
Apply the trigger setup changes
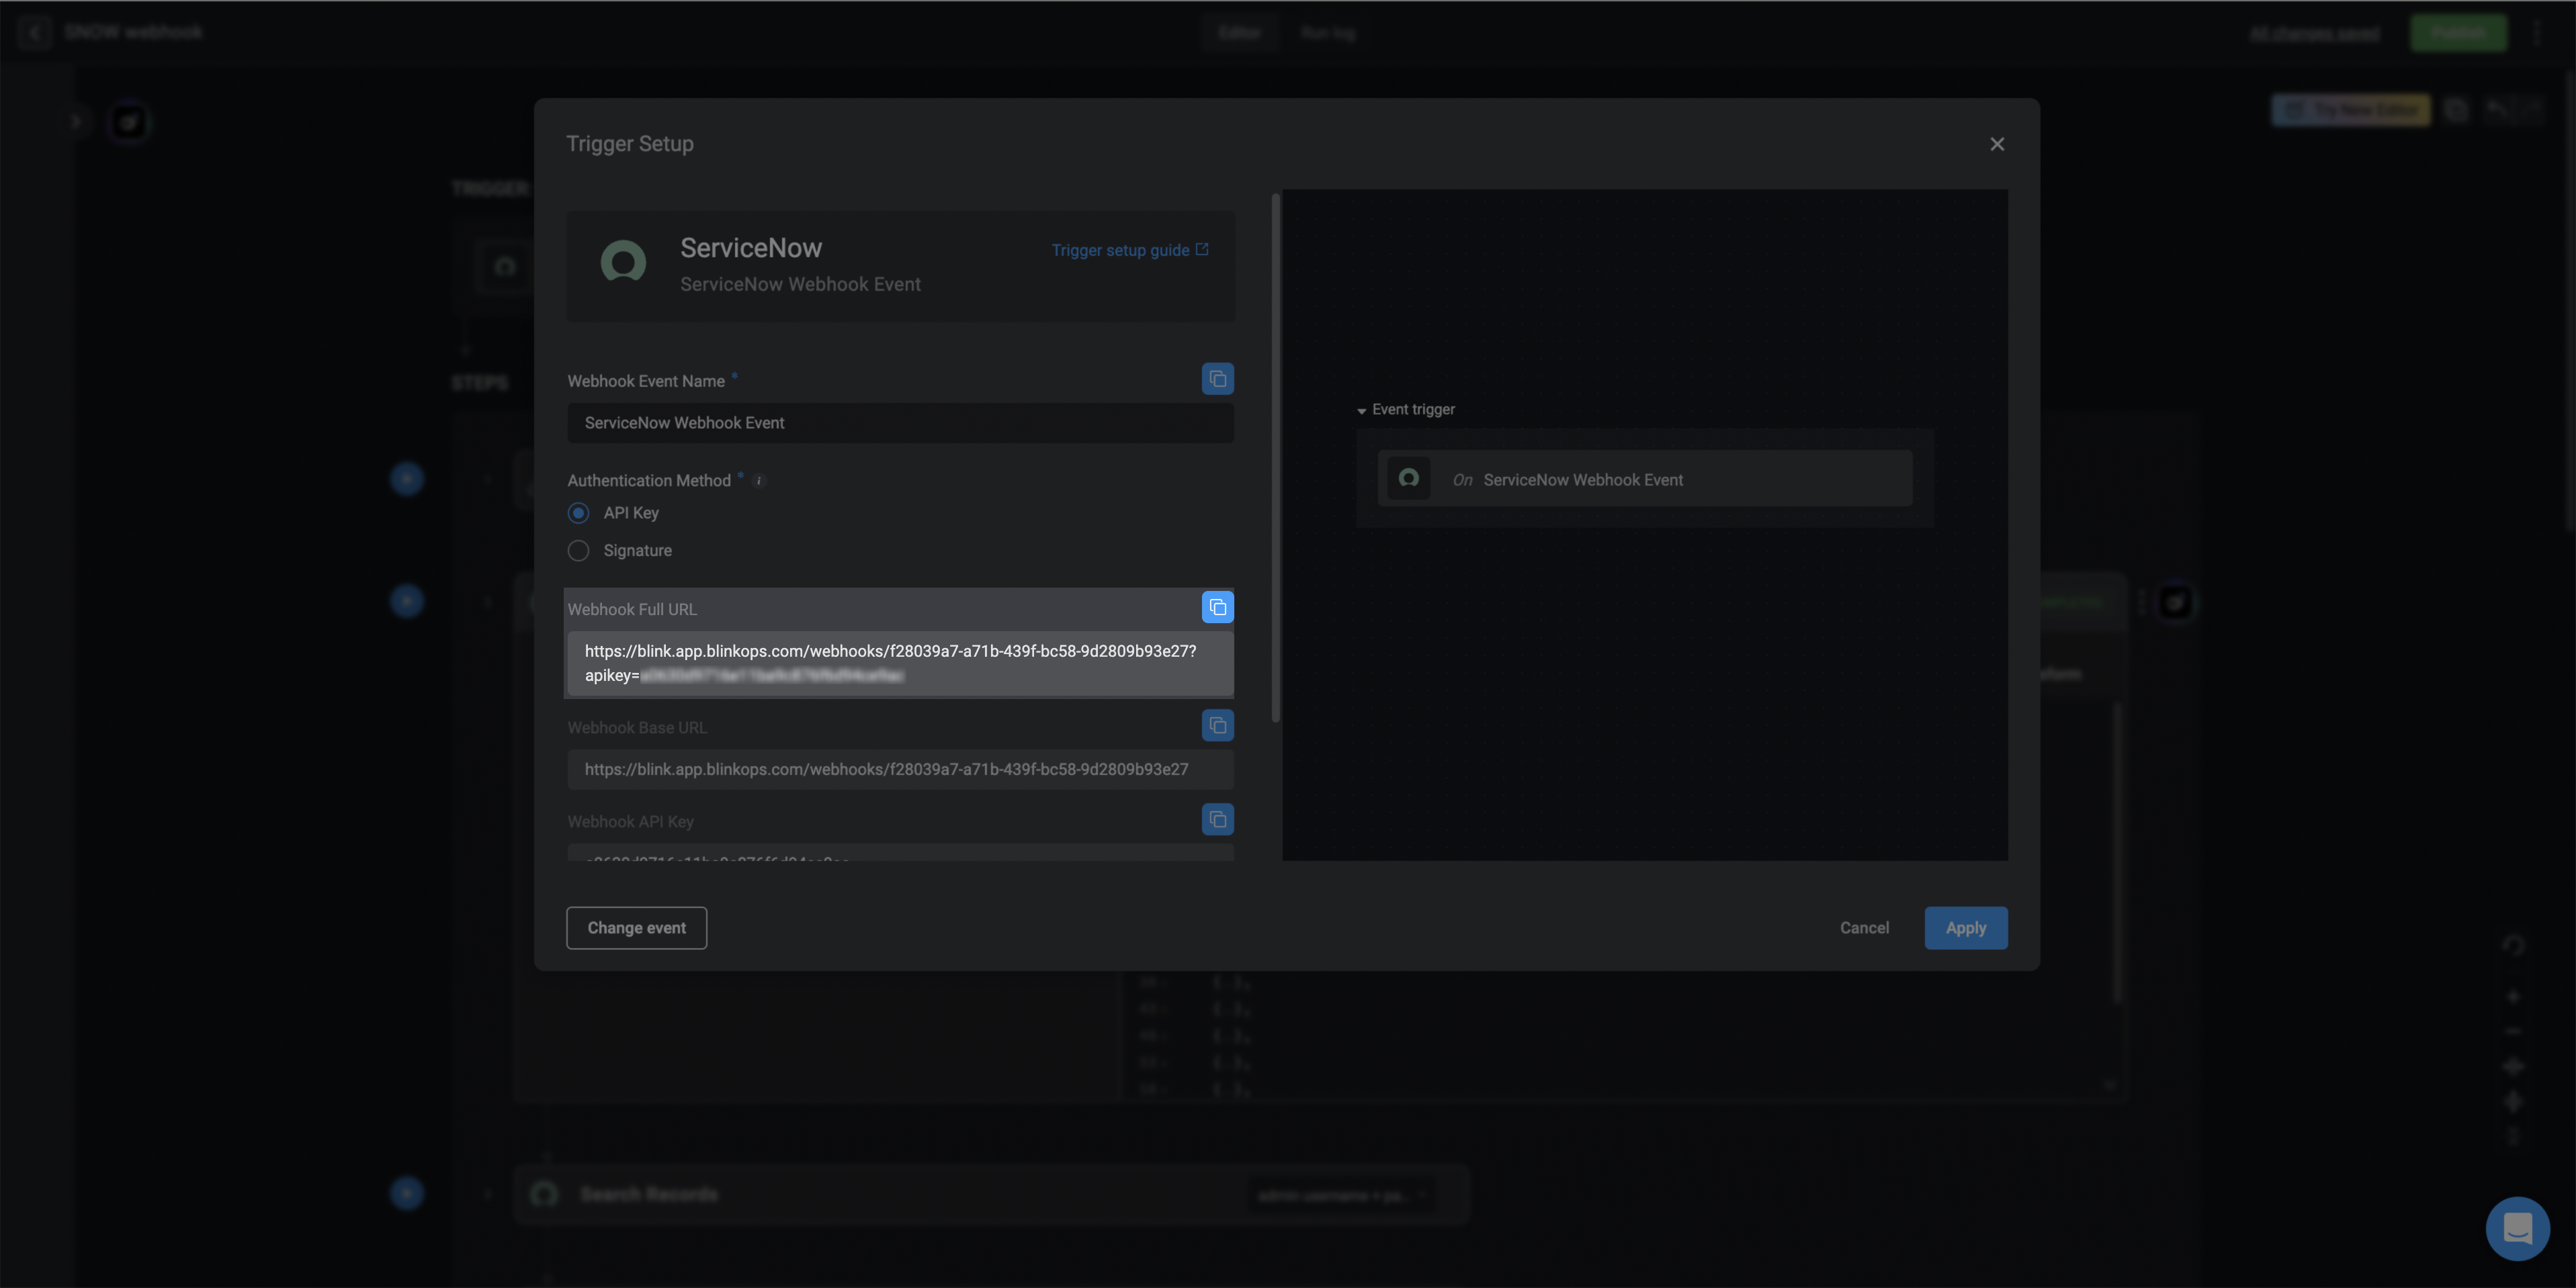(x=1965, y=927)
